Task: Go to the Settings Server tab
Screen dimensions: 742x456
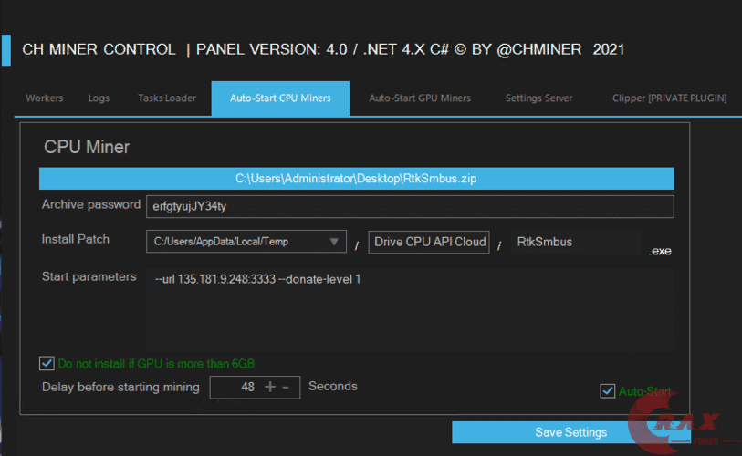Action: pyautogui.click(x=538, y=98)
